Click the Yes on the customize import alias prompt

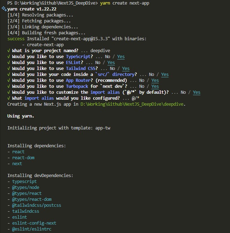click(x=196, y=92)
